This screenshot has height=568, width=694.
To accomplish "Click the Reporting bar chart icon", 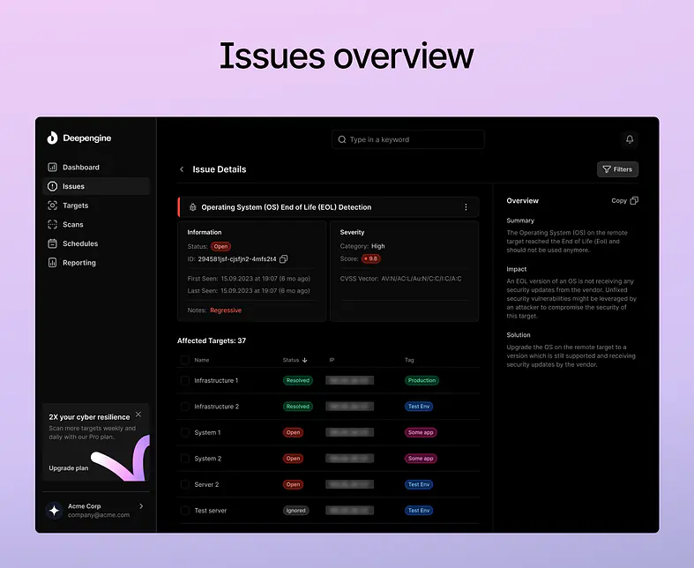I will 52,263.
